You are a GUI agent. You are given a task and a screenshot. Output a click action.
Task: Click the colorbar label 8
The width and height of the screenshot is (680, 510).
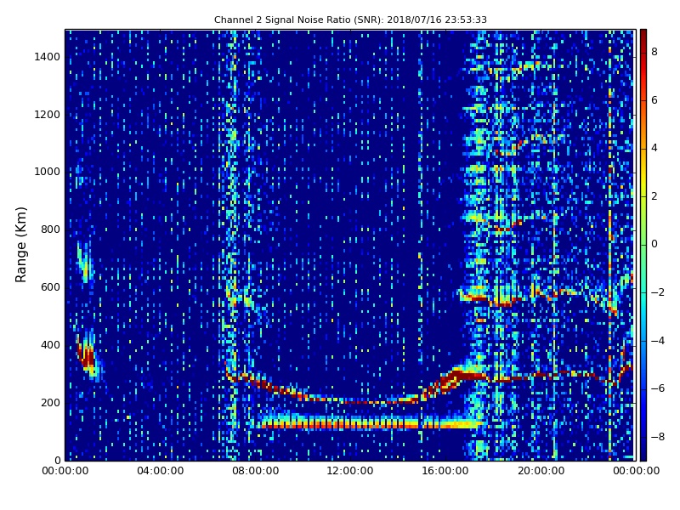654,52
